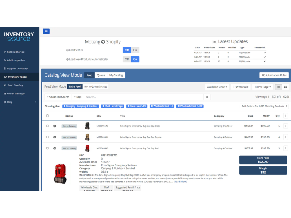Open the Tags dropdown

77,97
